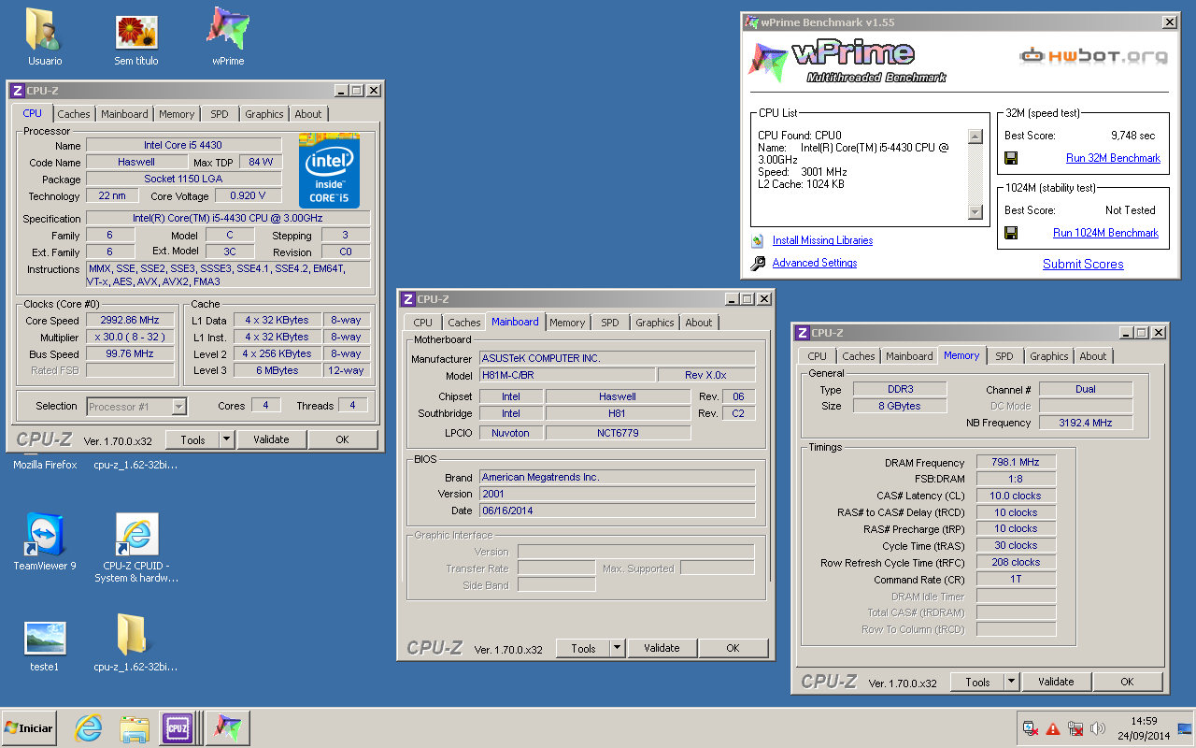Open Advanced Settings link
This screenshot has width=1196, height=748.
click(815, 263)
